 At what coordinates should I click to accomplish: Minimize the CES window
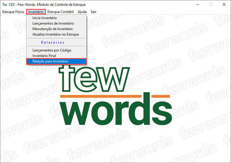pyautogui.click(x=198, y=4)
